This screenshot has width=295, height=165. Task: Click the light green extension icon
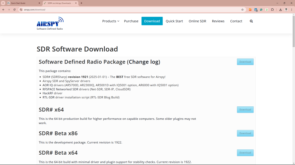267,9
